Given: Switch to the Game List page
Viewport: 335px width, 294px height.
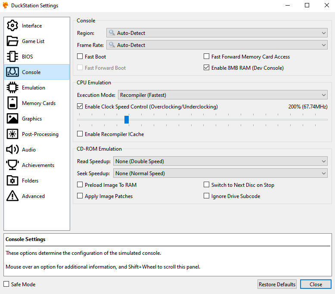Looking at the screenshot, I should 37,41.
